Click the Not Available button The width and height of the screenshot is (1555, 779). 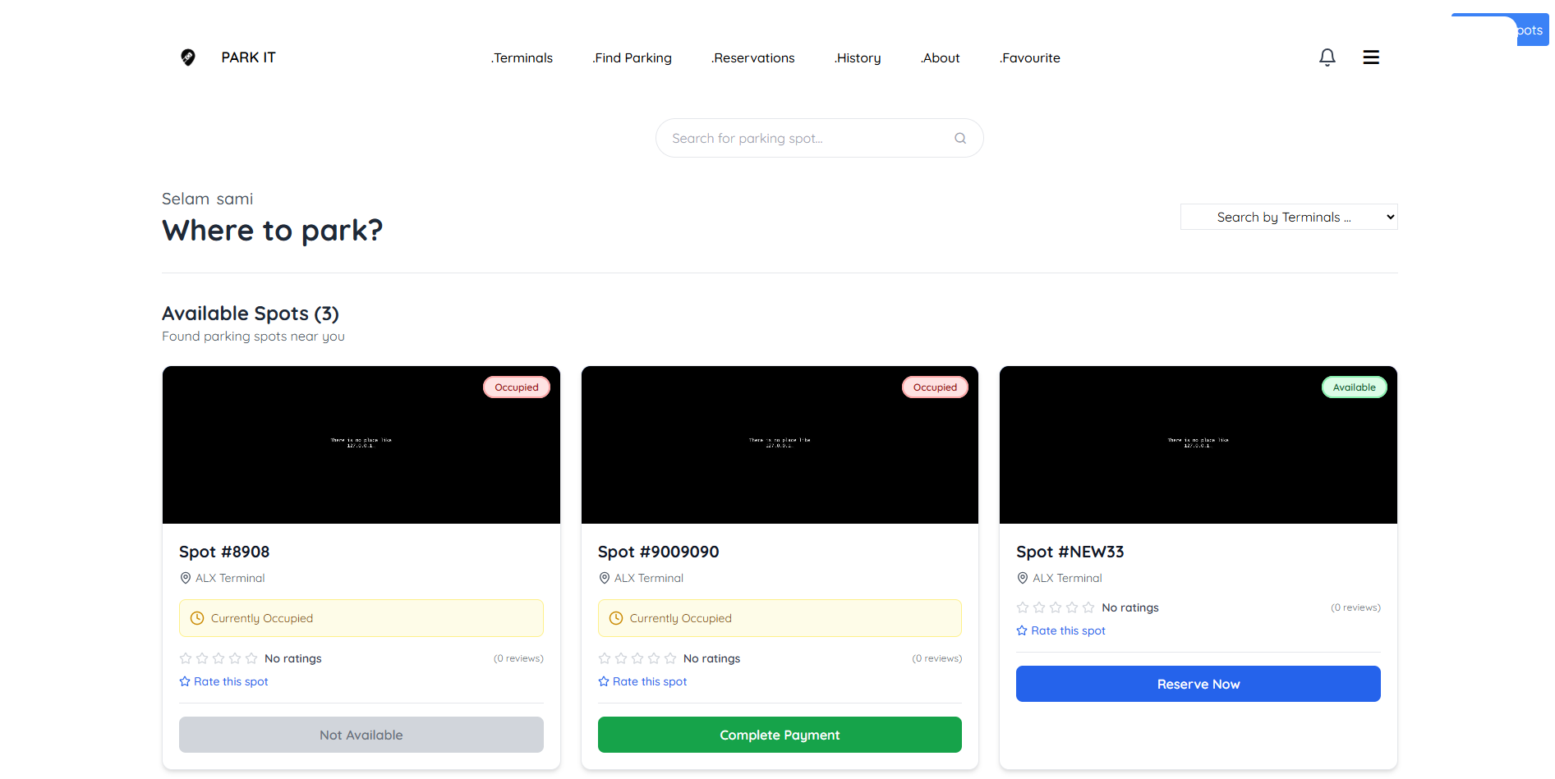point(361,735)
